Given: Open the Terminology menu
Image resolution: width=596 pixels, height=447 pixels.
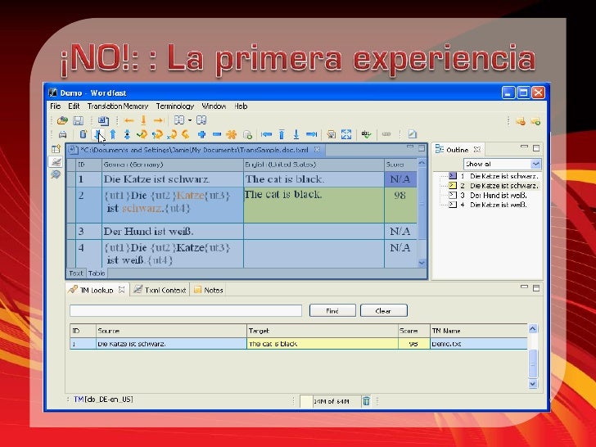Looking at the screenshot, I should (175, 106).
